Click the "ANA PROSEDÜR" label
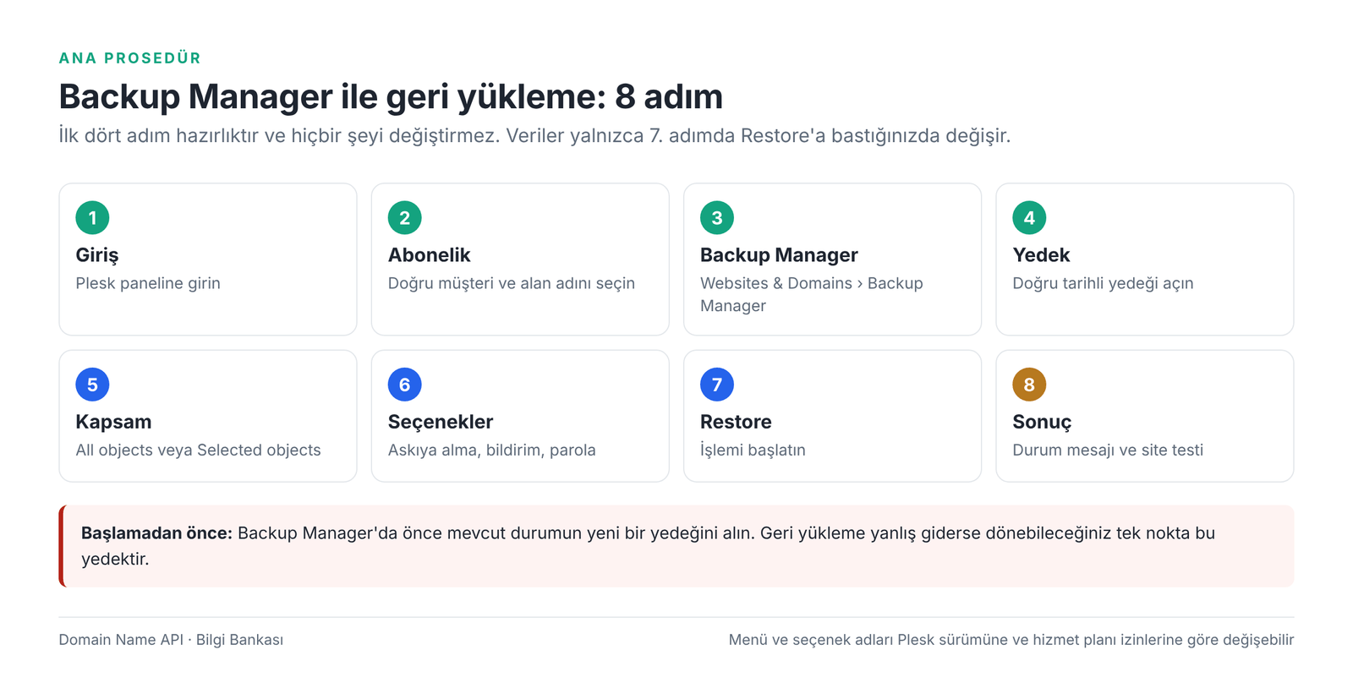 [130, 58]
